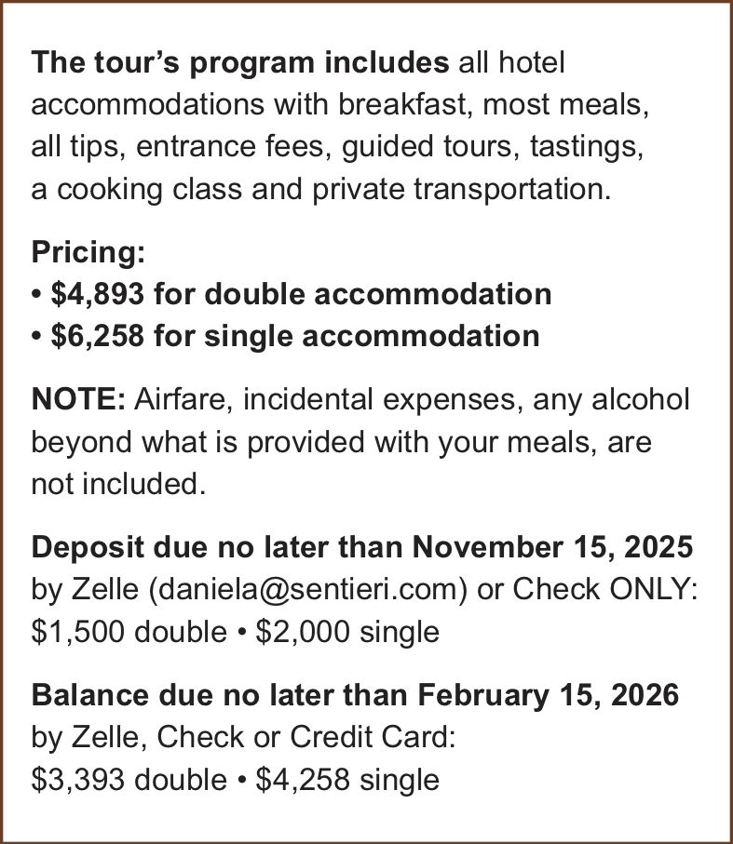Click the "Deposit due no later than" heading
The image size is (733, 844).
(x=218, y=547)
